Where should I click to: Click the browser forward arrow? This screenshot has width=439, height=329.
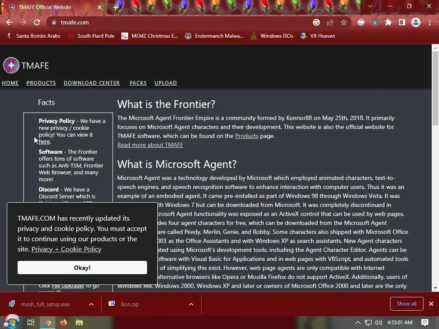click(x=23, y=22)
